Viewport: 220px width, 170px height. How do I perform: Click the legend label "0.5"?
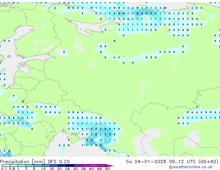pyautogui.click(x=12, y=169)
